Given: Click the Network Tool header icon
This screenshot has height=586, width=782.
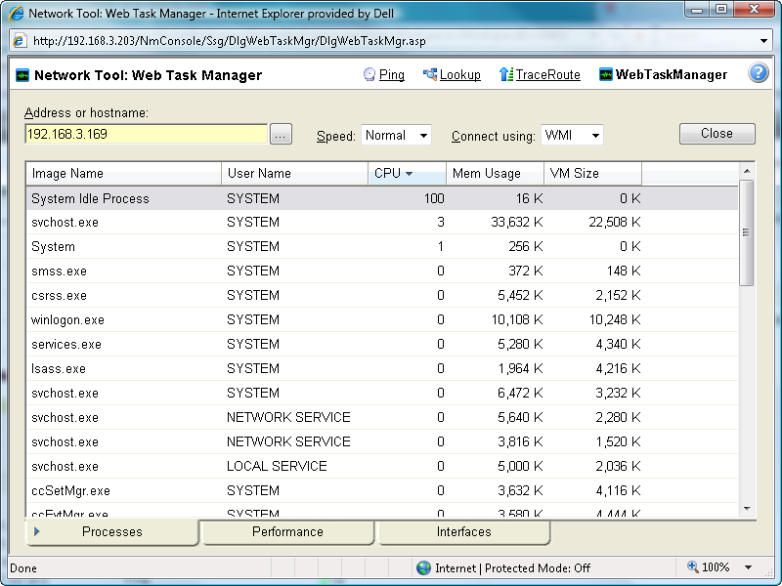Looking at the screenshot, I should [22, 73].
